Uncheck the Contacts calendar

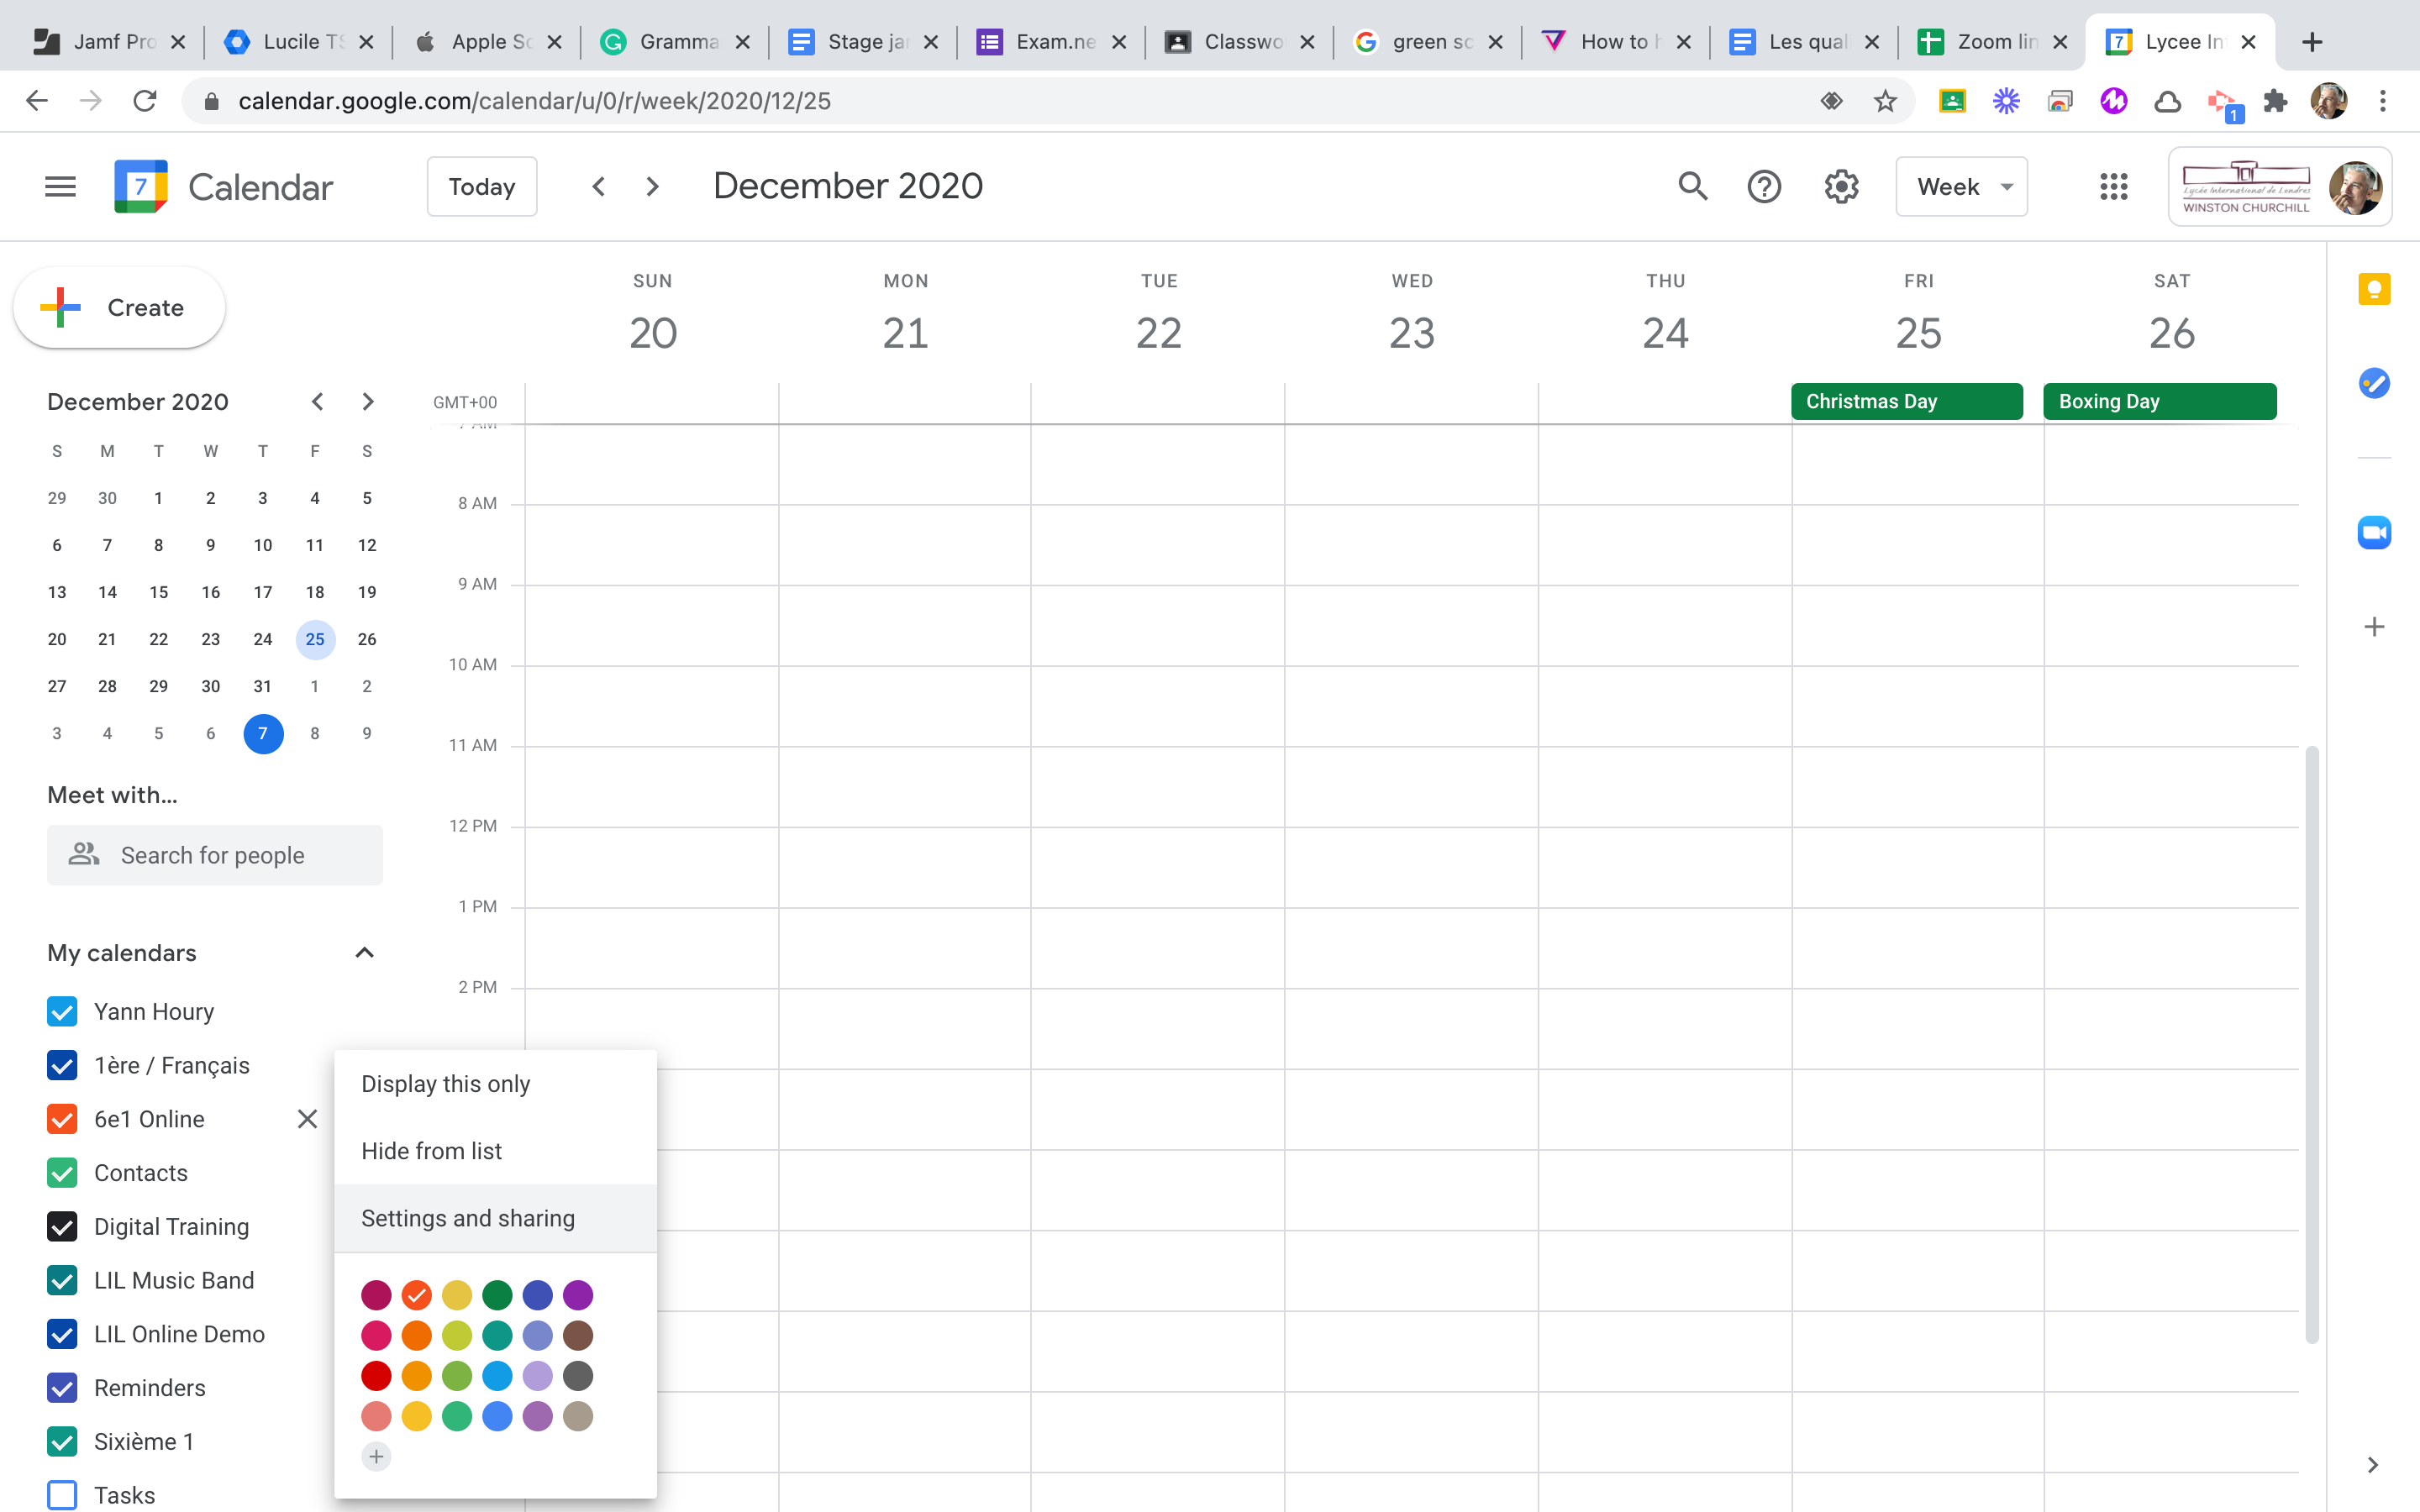click(x=62, y=1173)
